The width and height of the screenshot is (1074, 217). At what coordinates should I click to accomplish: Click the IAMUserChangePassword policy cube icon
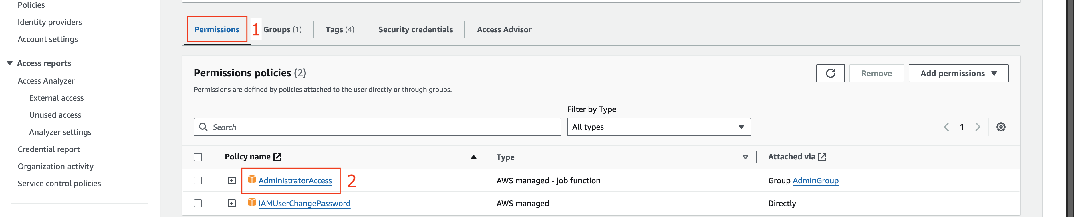[252, 202]
